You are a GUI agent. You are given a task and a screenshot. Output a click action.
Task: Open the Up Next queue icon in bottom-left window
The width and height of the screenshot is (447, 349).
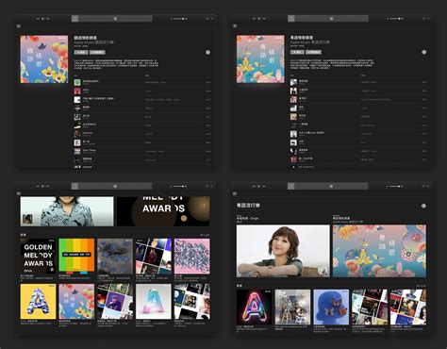[x=212, y=187]
